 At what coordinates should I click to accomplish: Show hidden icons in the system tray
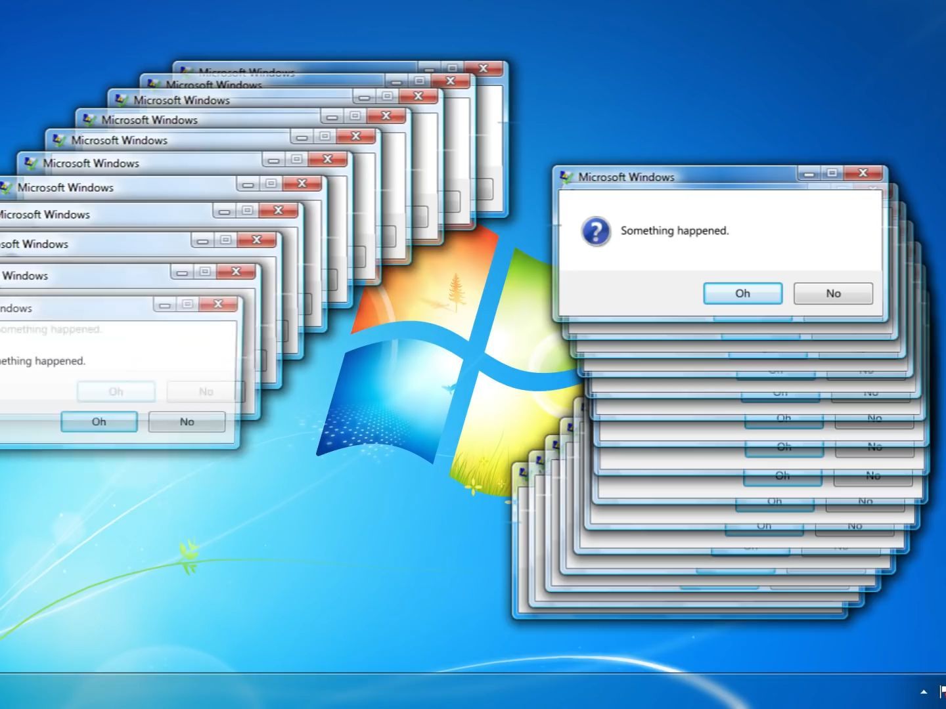924,691
